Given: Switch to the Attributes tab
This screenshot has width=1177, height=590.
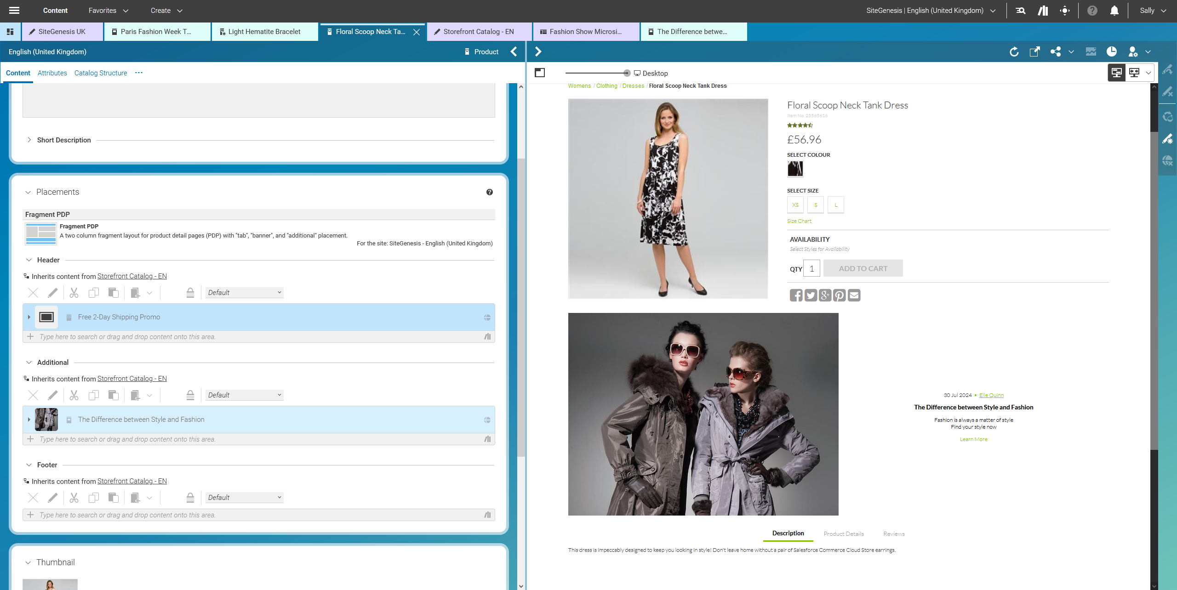Looking at the screenshot, I should pos(52,73).
